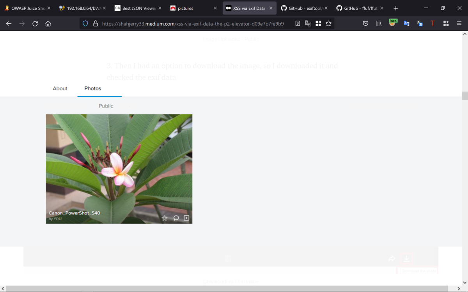Image resolution: width=468 pixels, height=292 pixels.
Task: Click the vertical scrollbar up arrow
Action: pos(464,34)
